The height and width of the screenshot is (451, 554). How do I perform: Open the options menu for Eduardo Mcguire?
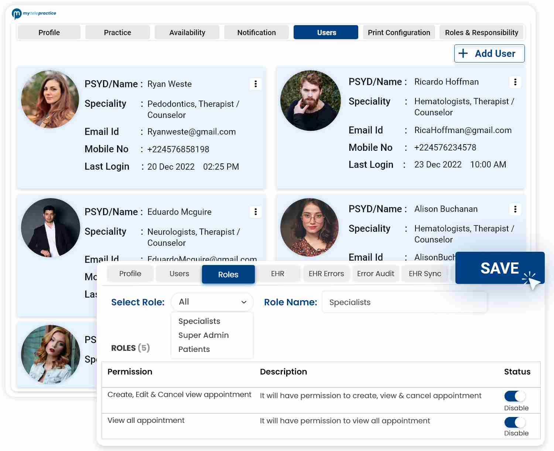click(255, 212)
